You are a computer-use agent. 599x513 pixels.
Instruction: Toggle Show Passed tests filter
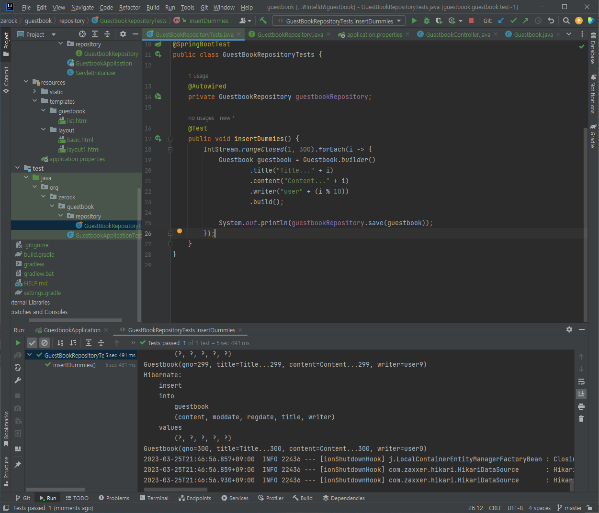point(32,343)
